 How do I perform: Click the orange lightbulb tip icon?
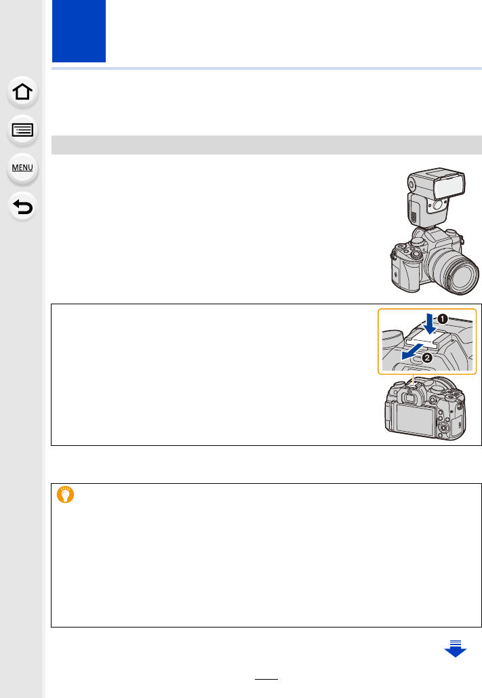[x=65, y=495]
